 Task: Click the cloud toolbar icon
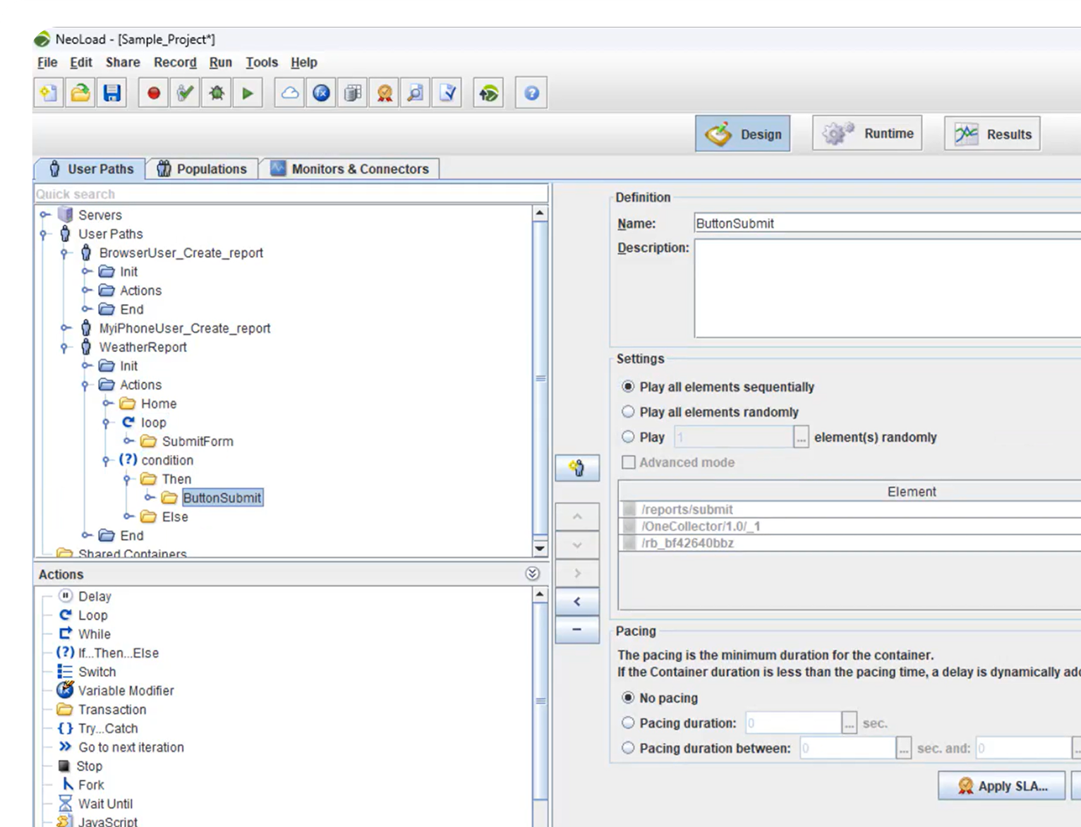point(289,93)
